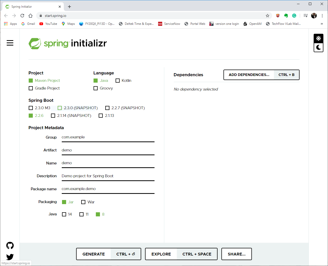The image size is (328, 266).
Task: Select Groovy language
Action: click(x=103, y=88)
